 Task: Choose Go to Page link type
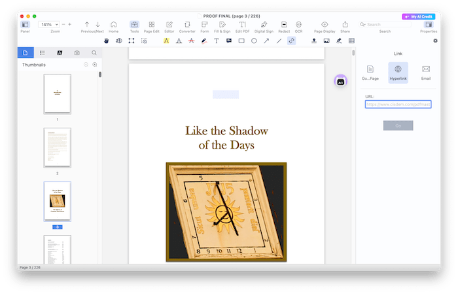click(370, 73)
